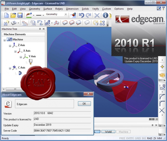167x141 pixels.
Task: Open the Surface menu
Action: [48, 9]
